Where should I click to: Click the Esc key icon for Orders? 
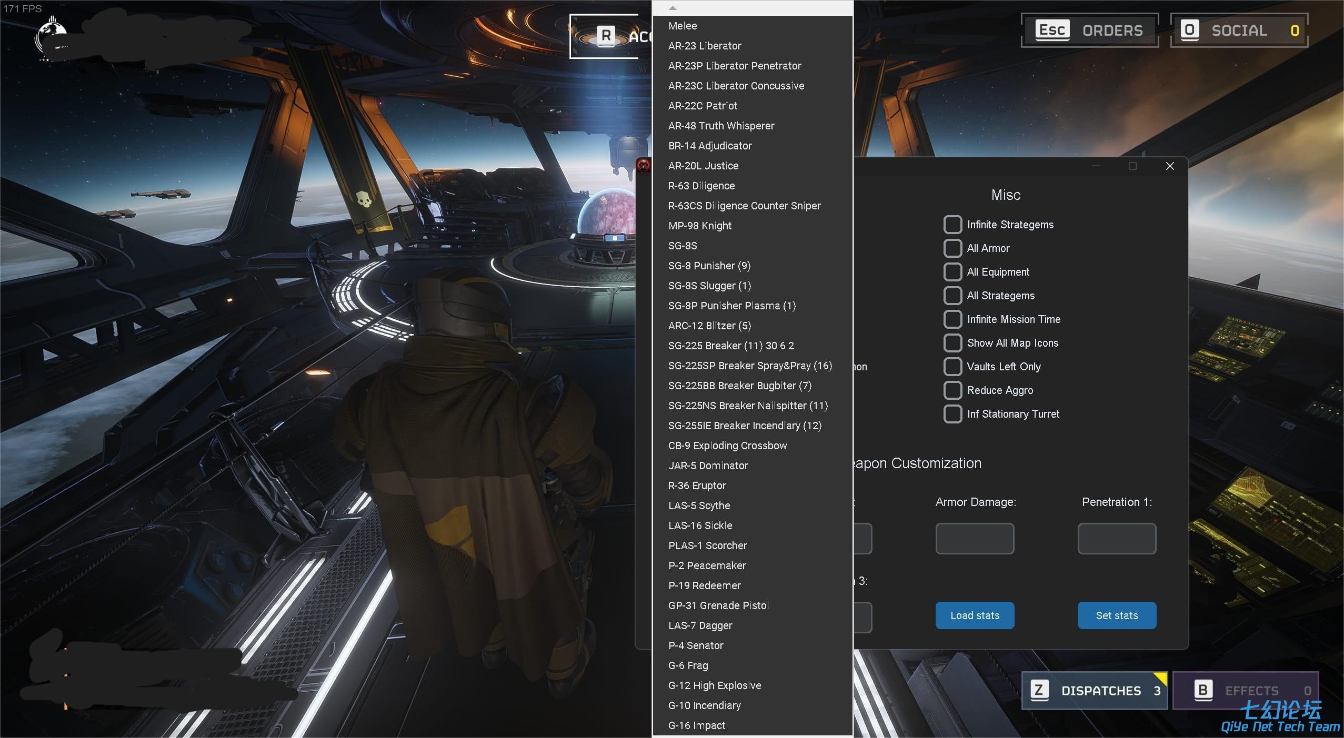(x=1052, y=30)
